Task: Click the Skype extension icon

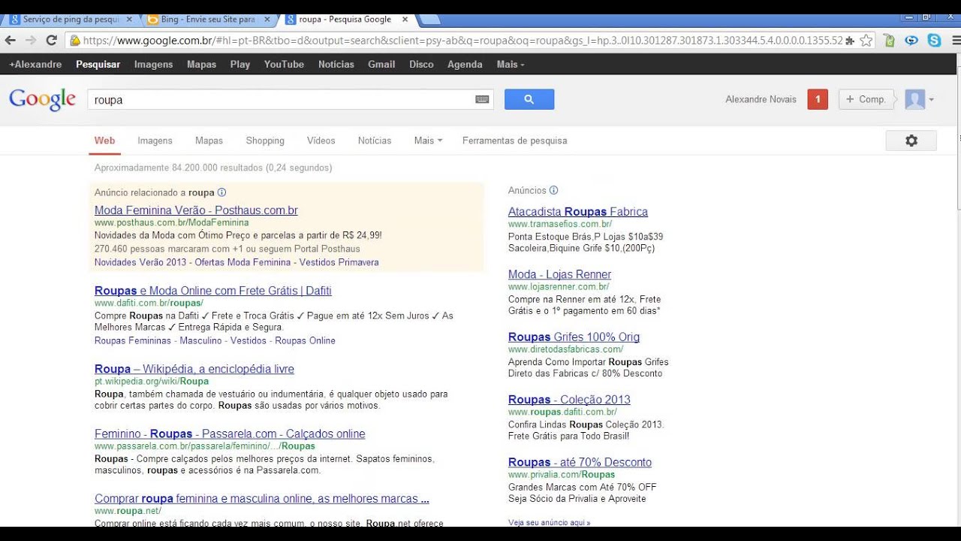Action: 934,41
